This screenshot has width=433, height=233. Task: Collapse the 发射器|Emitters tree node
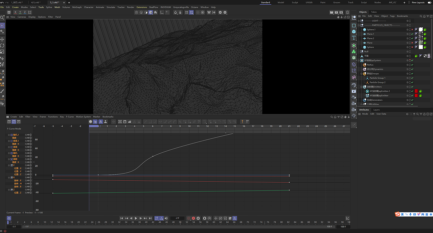[362, 87]
